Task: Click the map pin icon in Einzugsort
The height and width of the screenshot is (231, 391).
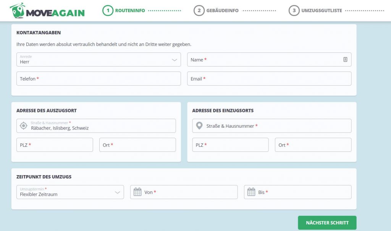Action: pyautogui.click(x=199, y=125)
